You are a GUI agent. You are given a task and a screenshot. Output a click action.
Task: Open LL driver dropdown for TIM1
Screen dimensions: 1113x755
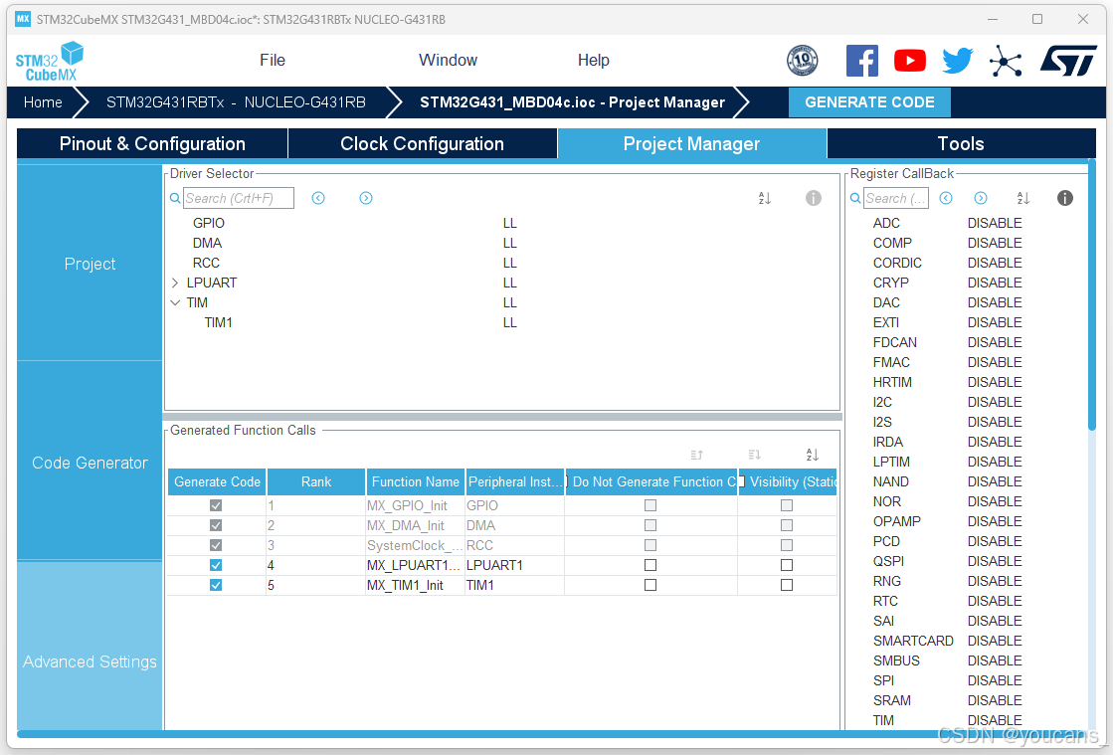point(509,323)
